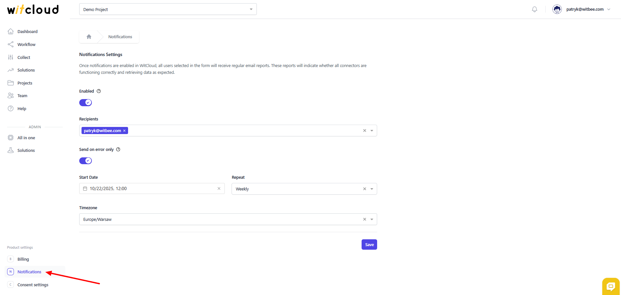This screenshot has width=621, height=295.
Task: Open Billing in product settings
Action: coord(23,259)
